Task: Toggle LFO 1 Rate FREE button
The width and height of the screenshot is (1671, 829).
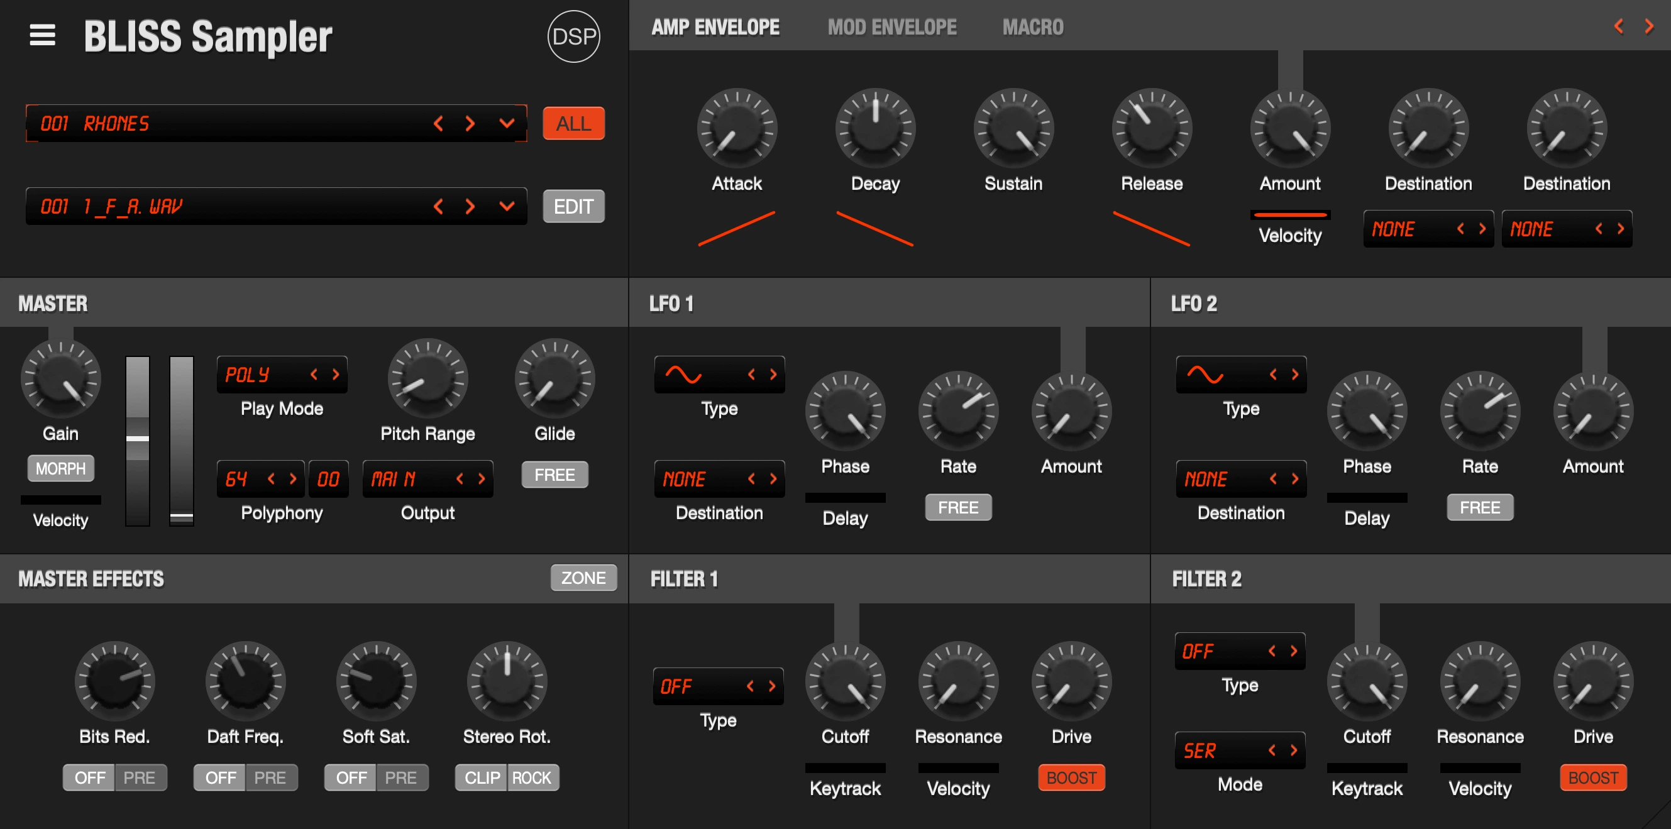Action: coord(957,507)
